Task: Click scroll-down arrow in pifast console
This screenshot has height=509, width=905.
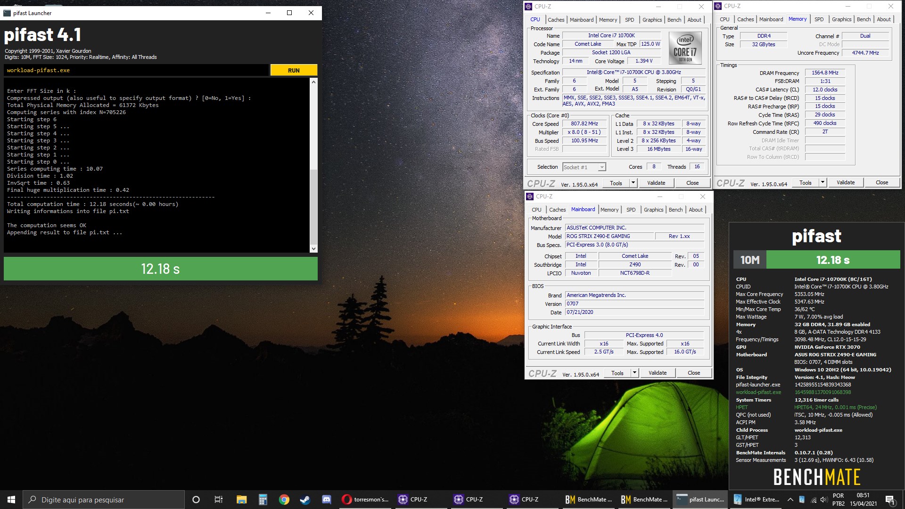Action: (x=313, y=248)
